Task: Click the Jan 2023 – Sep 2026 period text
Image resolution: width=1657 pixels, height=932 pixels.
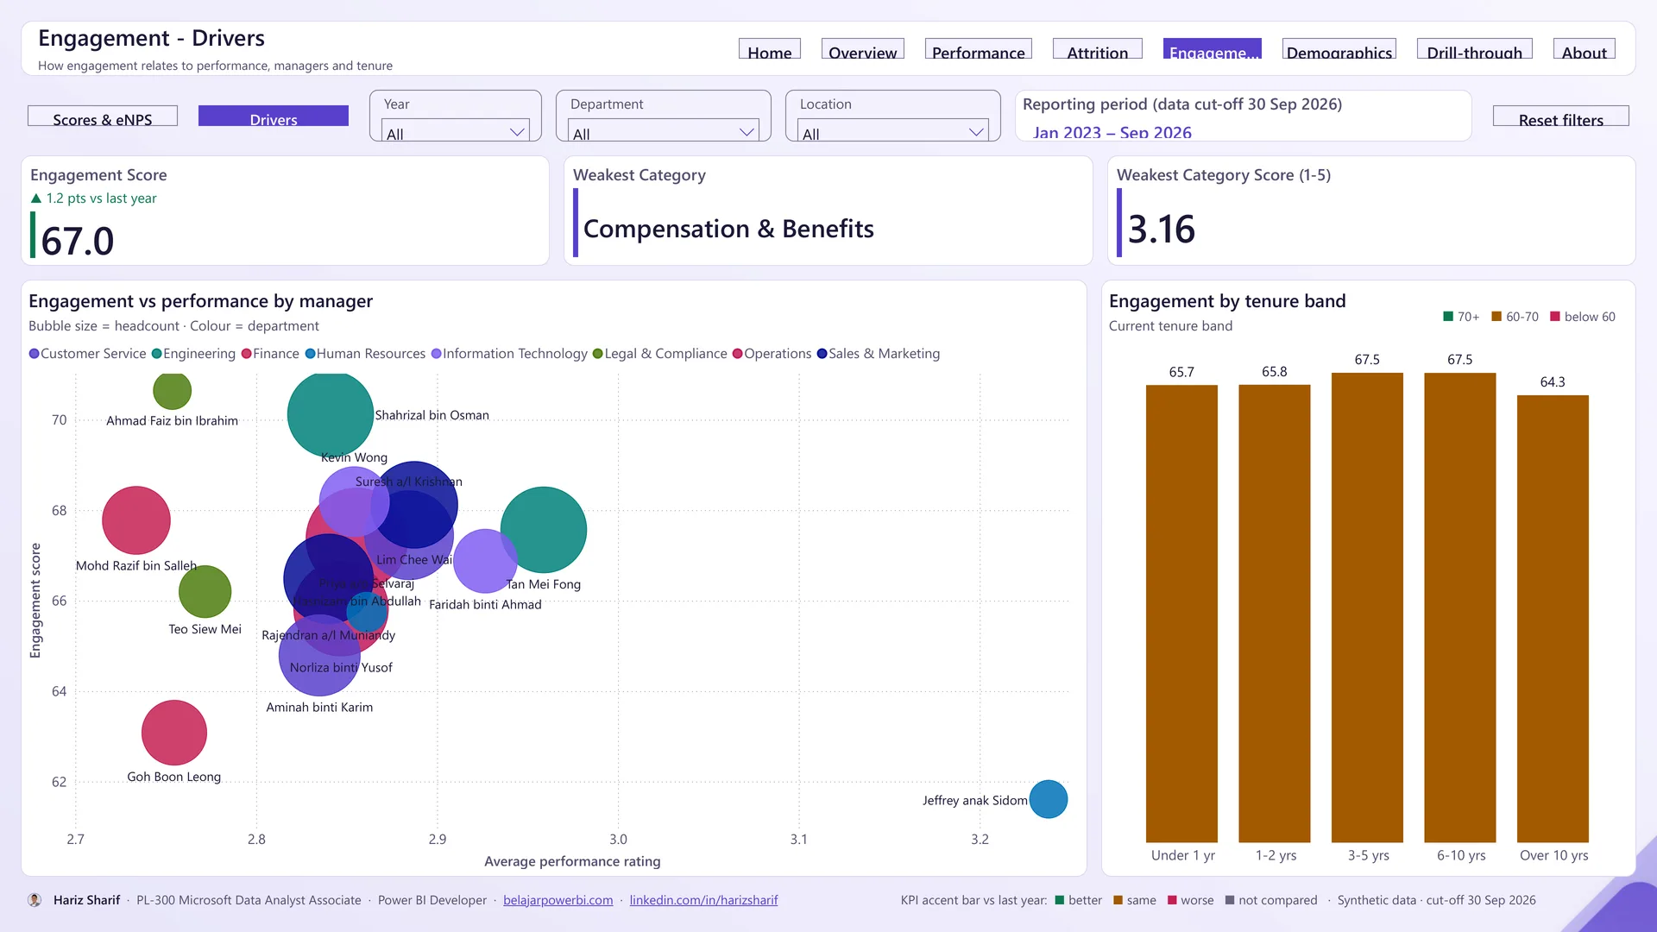Action: (1112, 132)
